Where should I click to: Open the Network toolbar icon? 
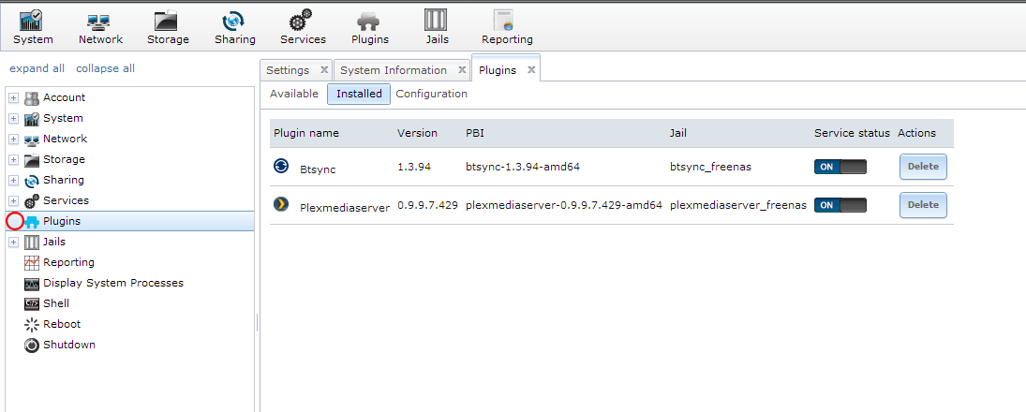(100, 22)
